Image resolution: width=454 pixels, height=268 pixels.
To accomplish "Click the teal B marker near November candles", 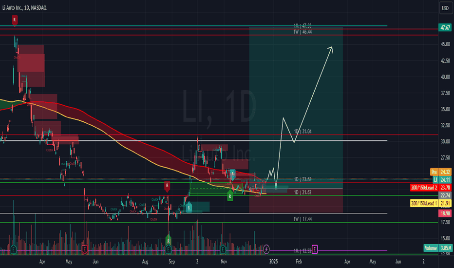I will point(232,174).
